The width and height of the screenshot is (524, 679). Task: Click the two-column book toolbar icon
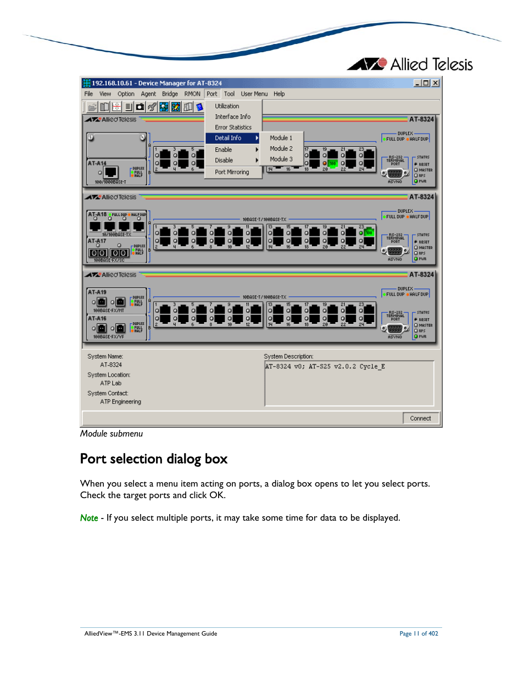(104, 107)
